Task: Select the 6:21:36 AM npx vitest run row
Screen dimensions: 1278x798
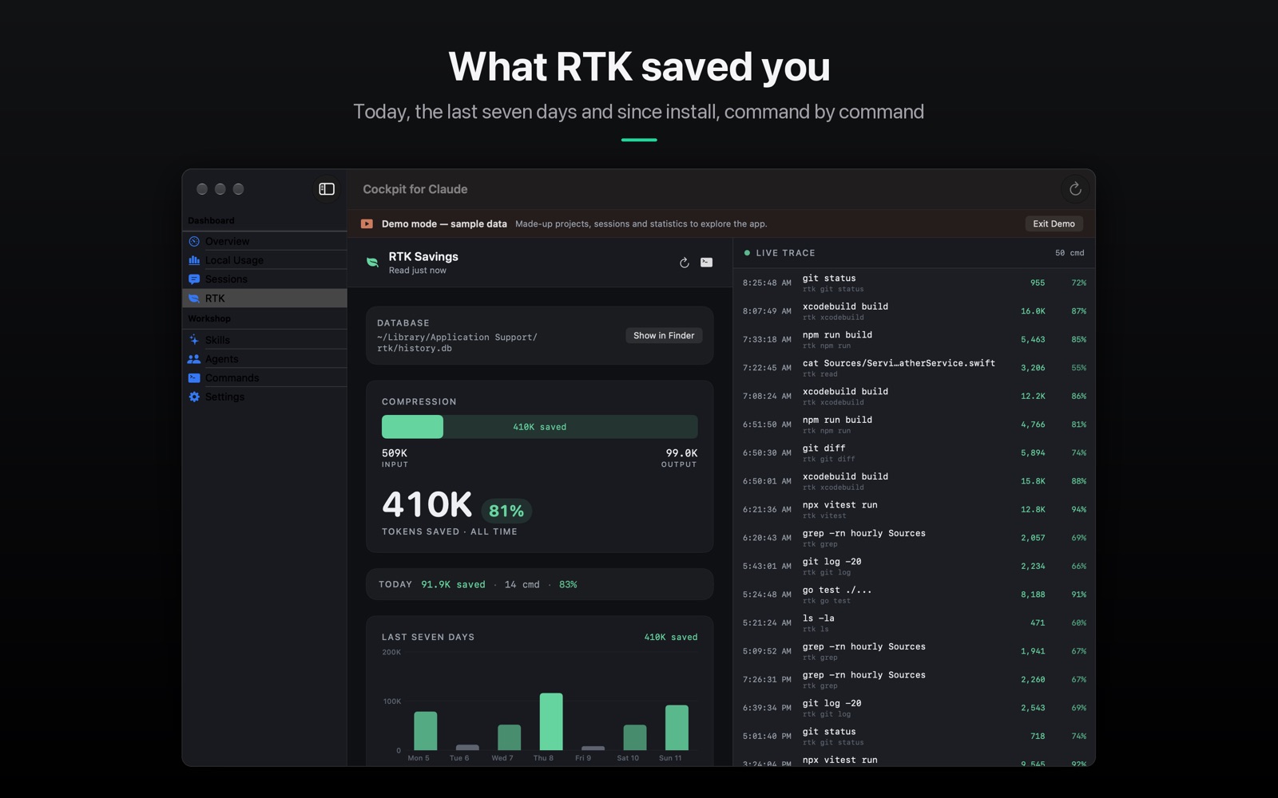Action: 914,509
